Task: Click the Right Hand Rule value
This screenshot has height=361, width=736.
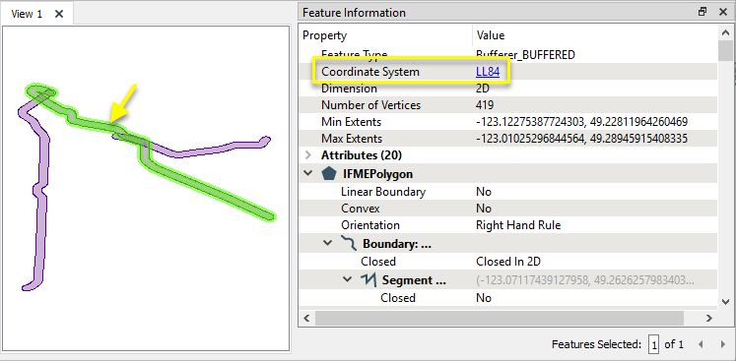Action: 518,225
